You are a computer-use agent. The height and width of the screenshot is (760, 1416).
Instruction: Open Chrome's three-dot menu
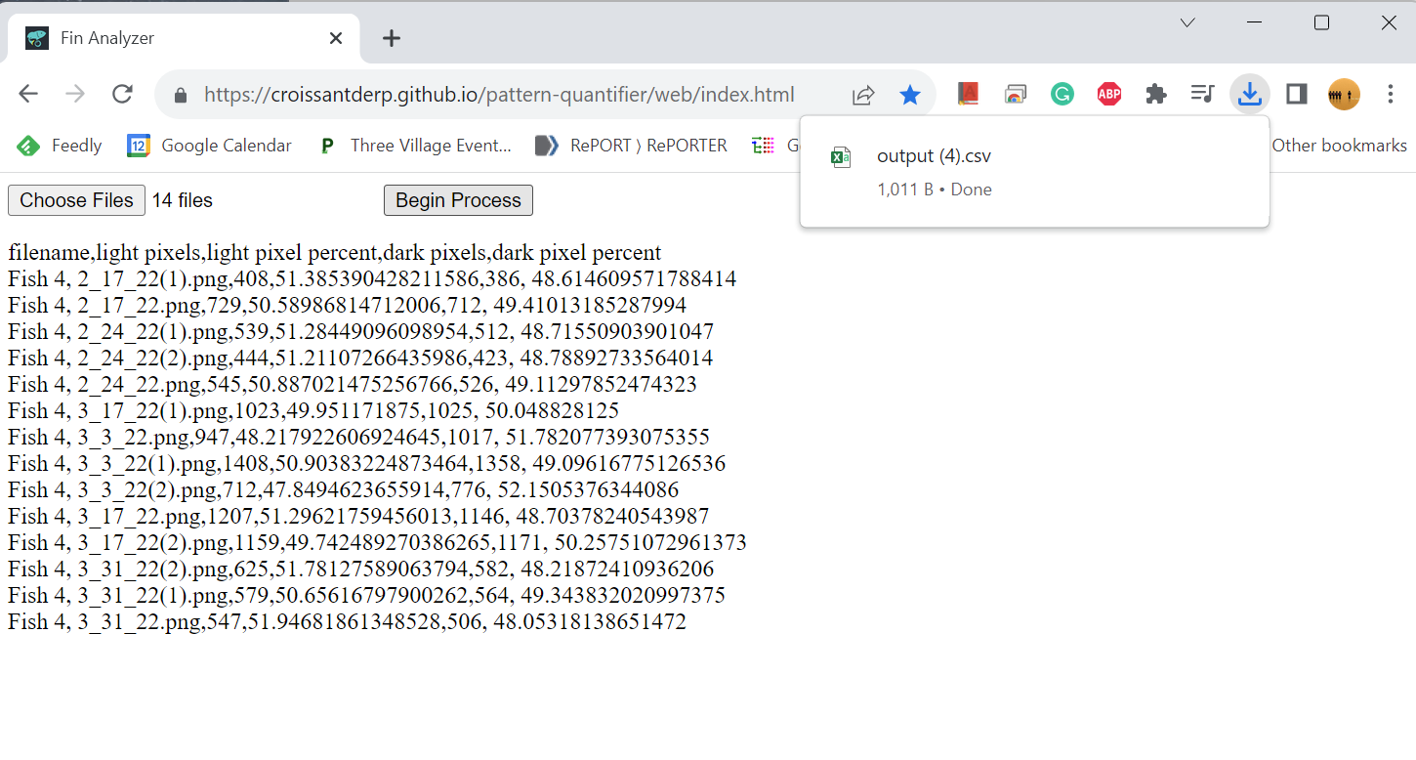[1390, 94]
